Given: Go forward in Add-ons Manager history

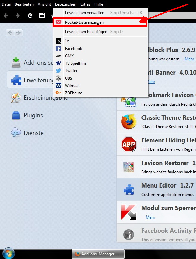Looking at the screenshot, I should coord(18,33).
